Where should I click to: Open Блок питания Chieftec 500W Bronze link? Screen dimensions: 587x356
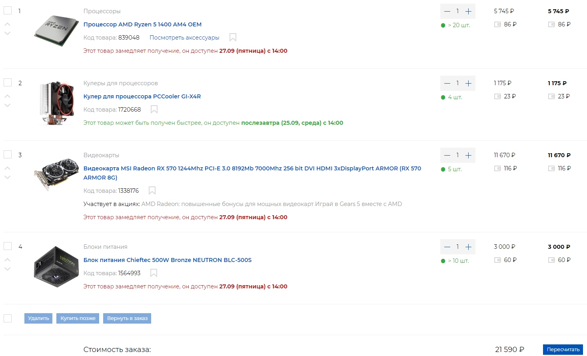click(168, 260)
